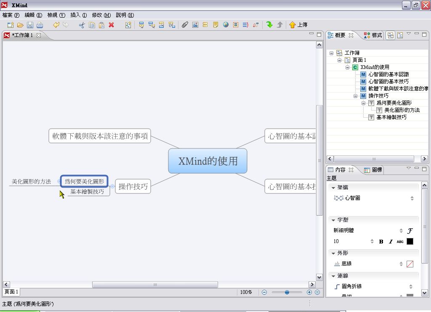Viewport: 431px width, 312px height.
Task: Open a file with the folder icon
Action: pyautogui.click(x=20, y=25)
